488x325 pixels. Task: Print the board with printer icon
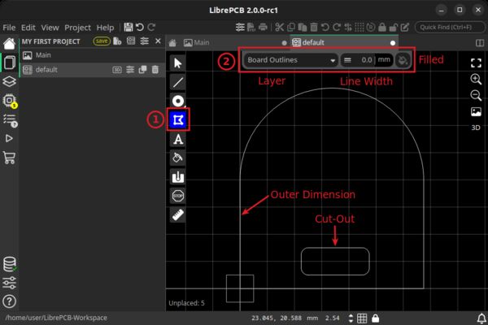(263, 28)
